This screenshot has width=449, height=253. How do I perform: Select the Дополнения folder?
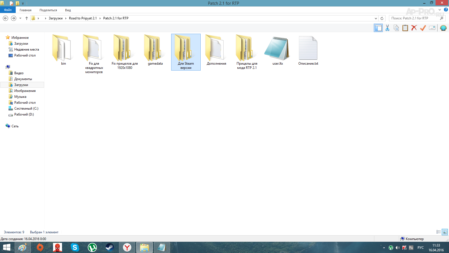216,50
